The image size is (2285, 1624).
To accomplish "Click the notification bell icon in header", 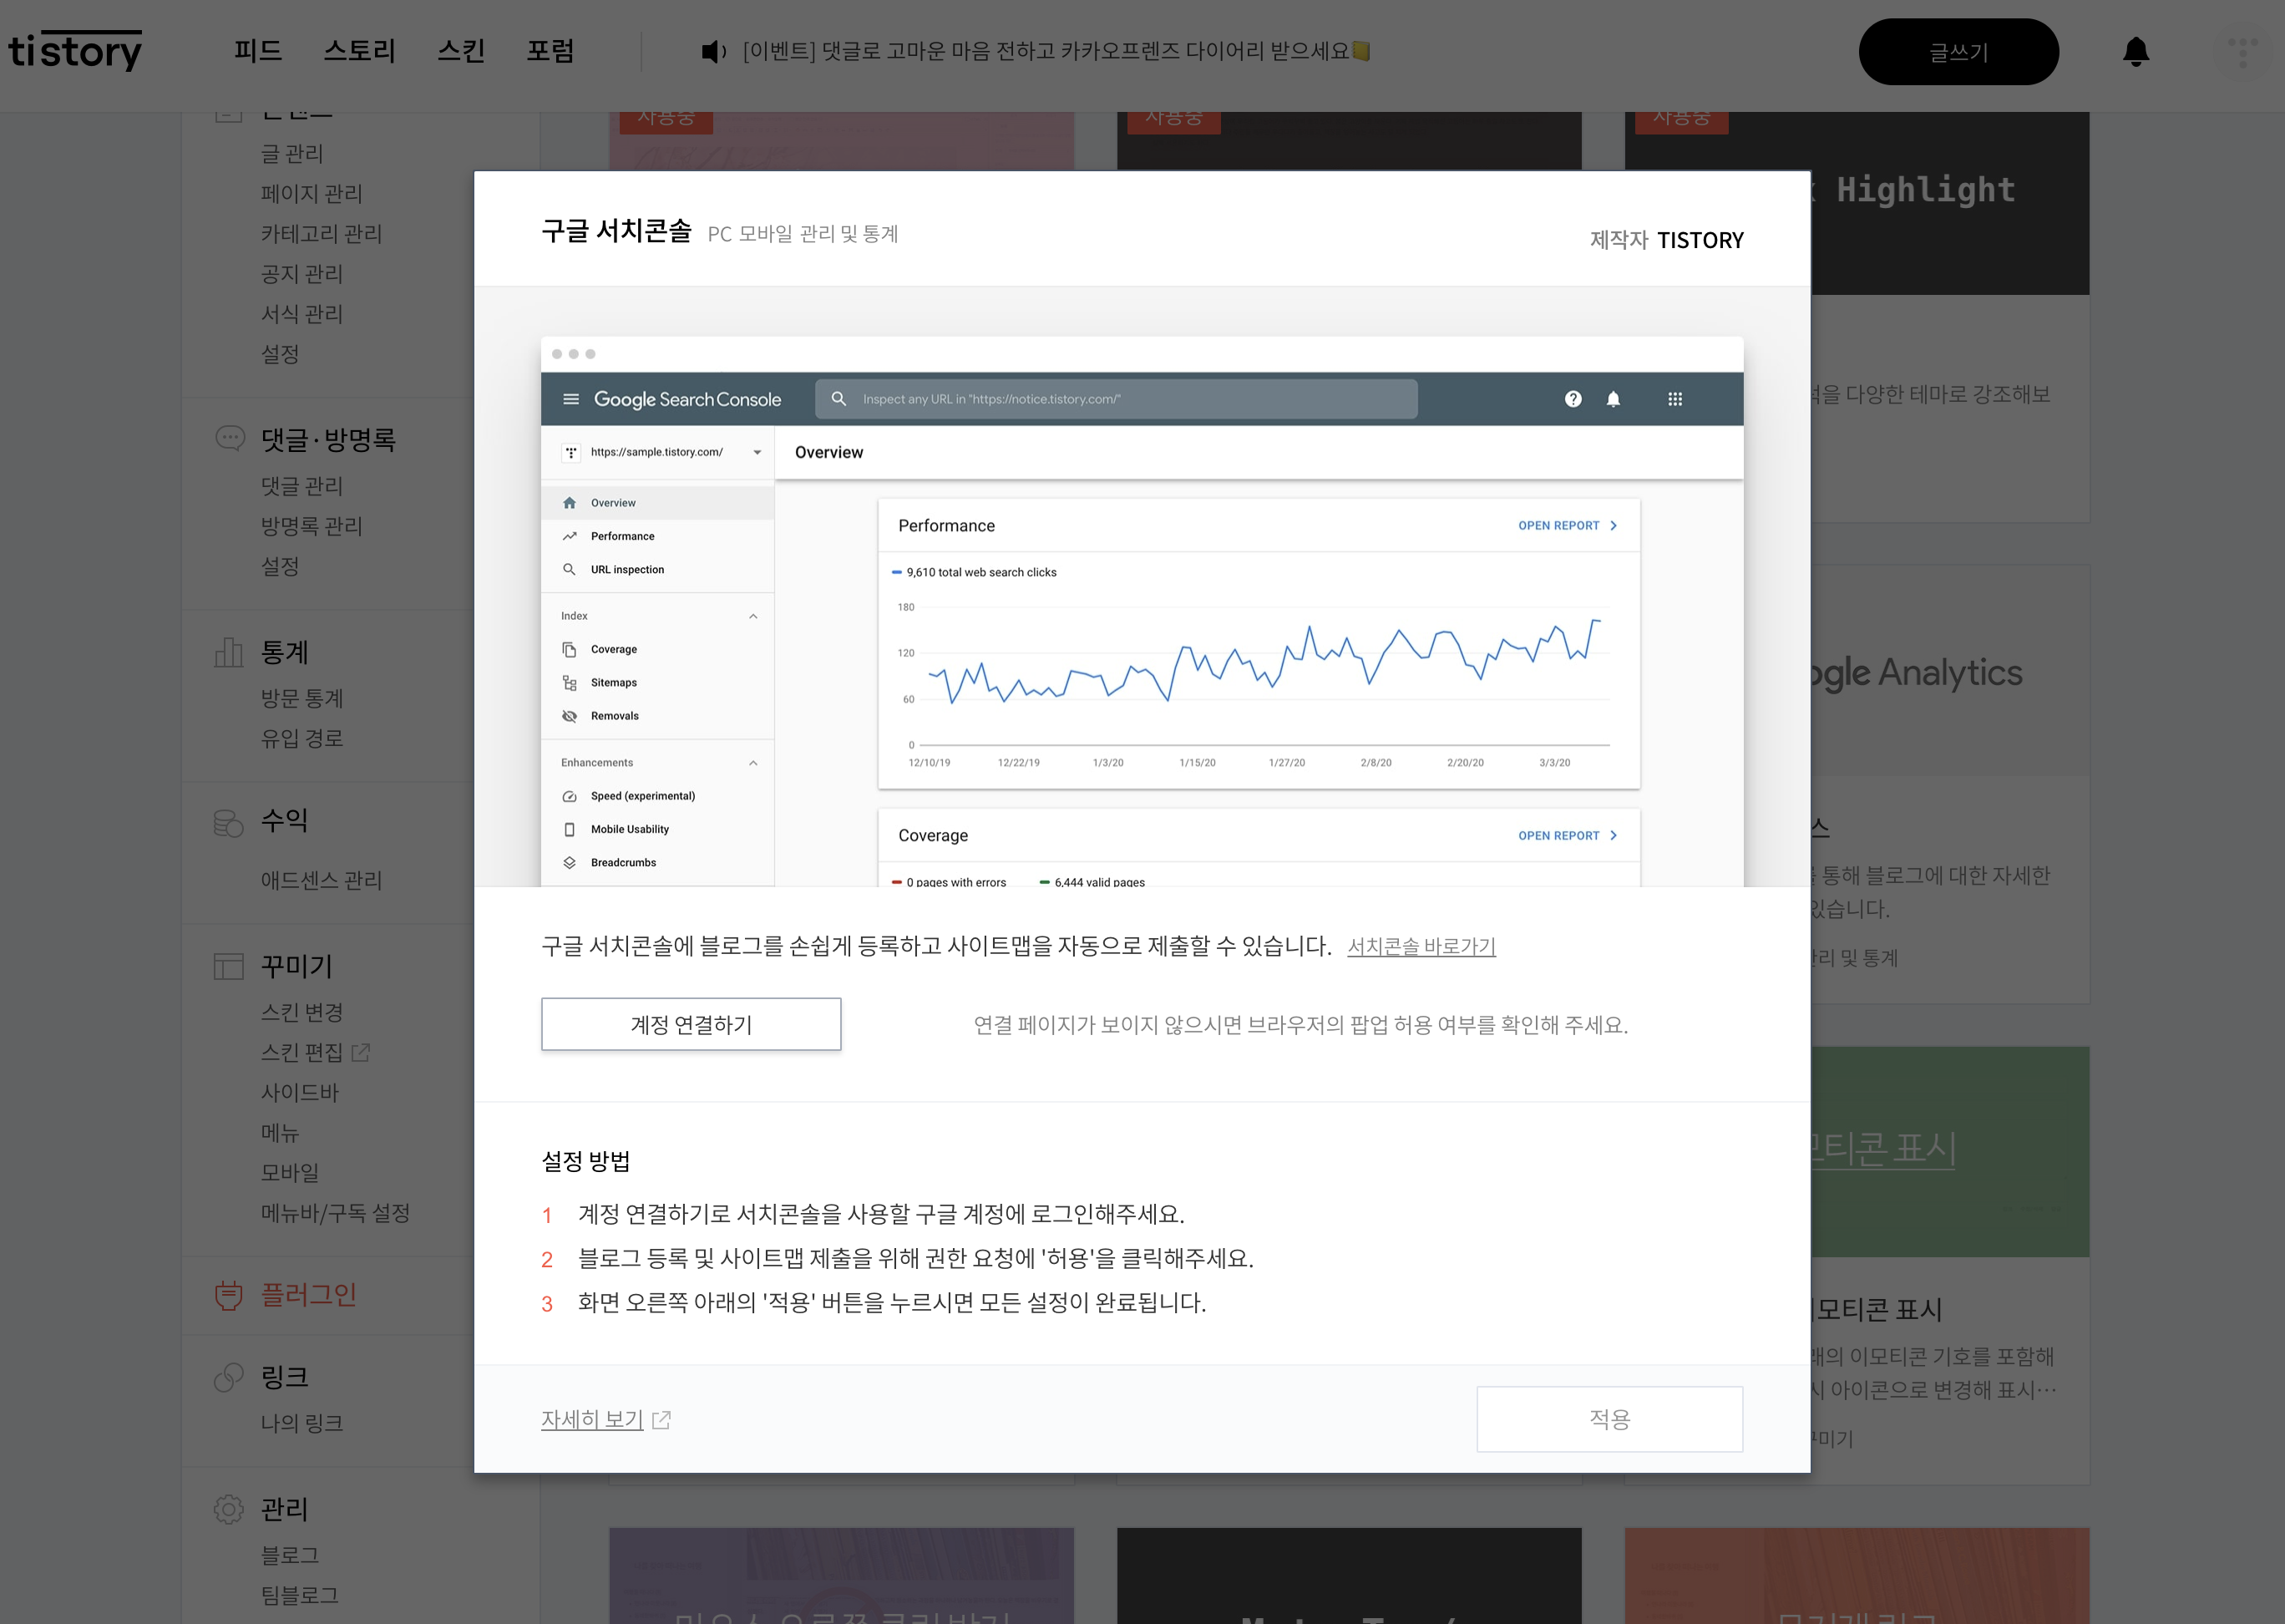I will point(2135,52).
